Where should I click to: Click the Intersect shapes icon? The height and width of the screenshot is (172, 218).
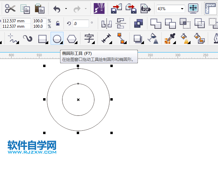point(185,23)
